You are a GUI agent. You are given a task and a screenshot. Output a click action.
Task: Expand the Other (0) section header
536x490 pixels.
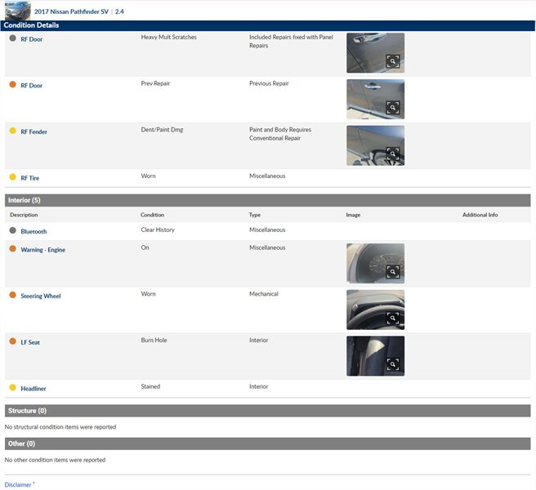(x=267, y=443)
